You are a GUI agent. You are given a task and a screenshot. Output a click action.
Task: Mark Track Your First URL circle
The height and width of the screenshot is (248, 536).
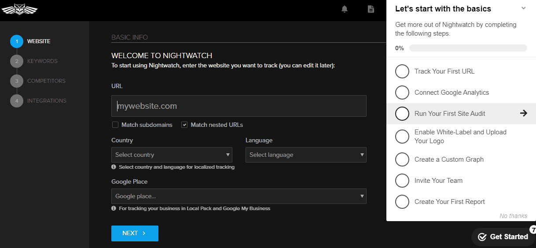click(402, 71)
